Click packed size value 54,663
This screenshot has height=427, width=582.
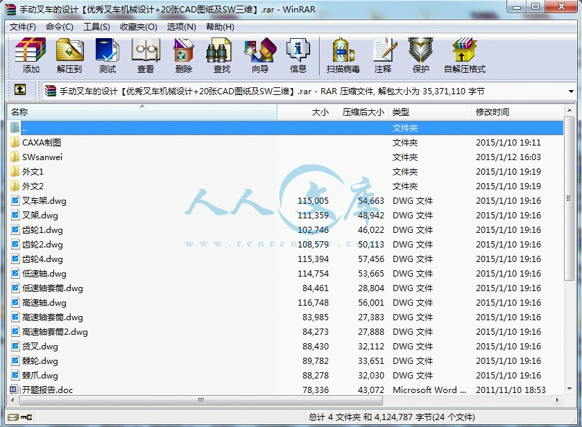coord(371,201)
